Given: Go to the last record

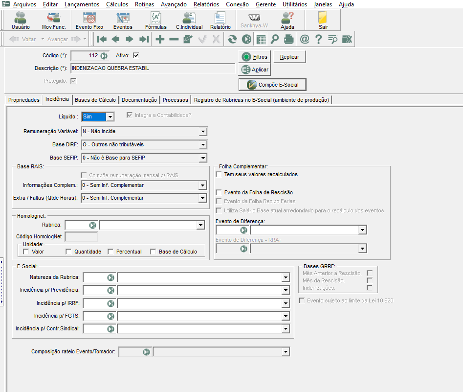Looking at the screenshot, I should tap(144, 39).
